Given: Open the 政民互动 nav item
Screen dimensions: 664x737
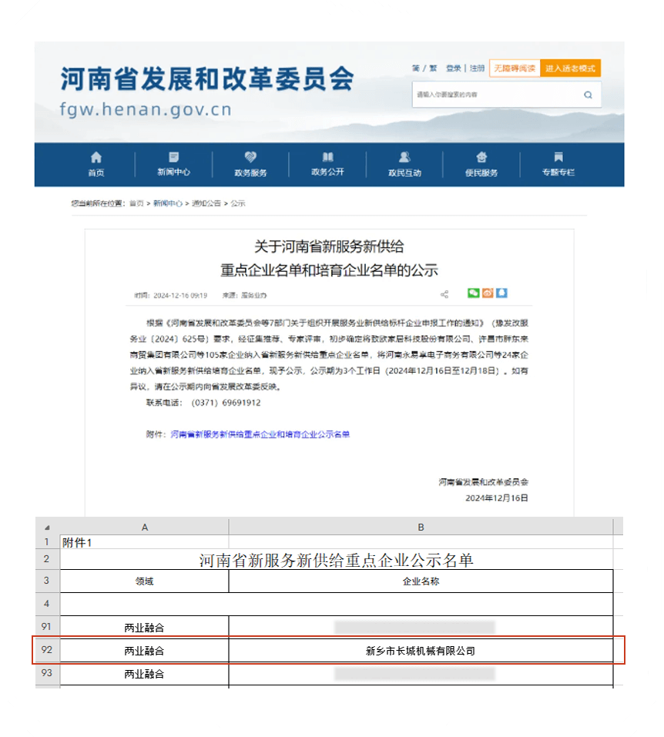Looking at the screenshot, I should (x=404, y=164).
